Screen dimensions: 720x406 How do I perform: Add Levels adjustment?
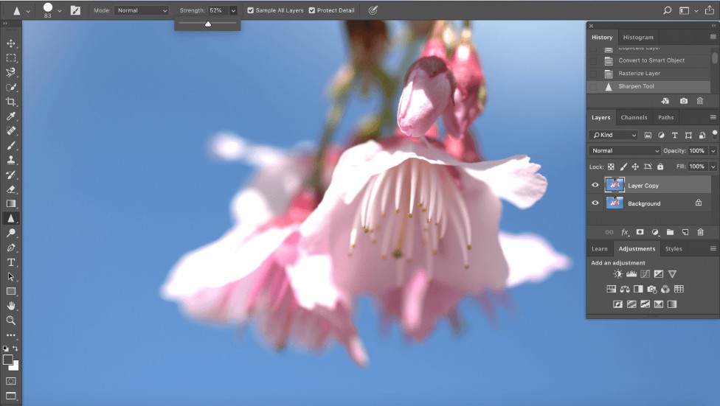click(x=631, y=274)
